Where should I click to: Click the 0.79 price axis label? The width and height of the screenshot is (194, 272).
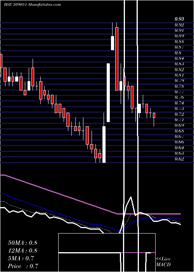point(179,80)
